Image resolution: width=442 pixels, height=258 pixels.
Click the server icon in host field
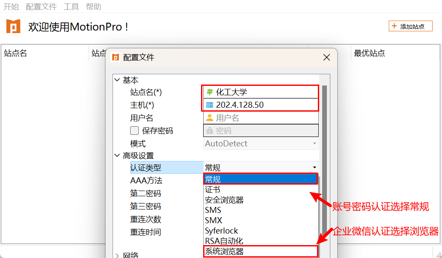(x=210, y=105)
